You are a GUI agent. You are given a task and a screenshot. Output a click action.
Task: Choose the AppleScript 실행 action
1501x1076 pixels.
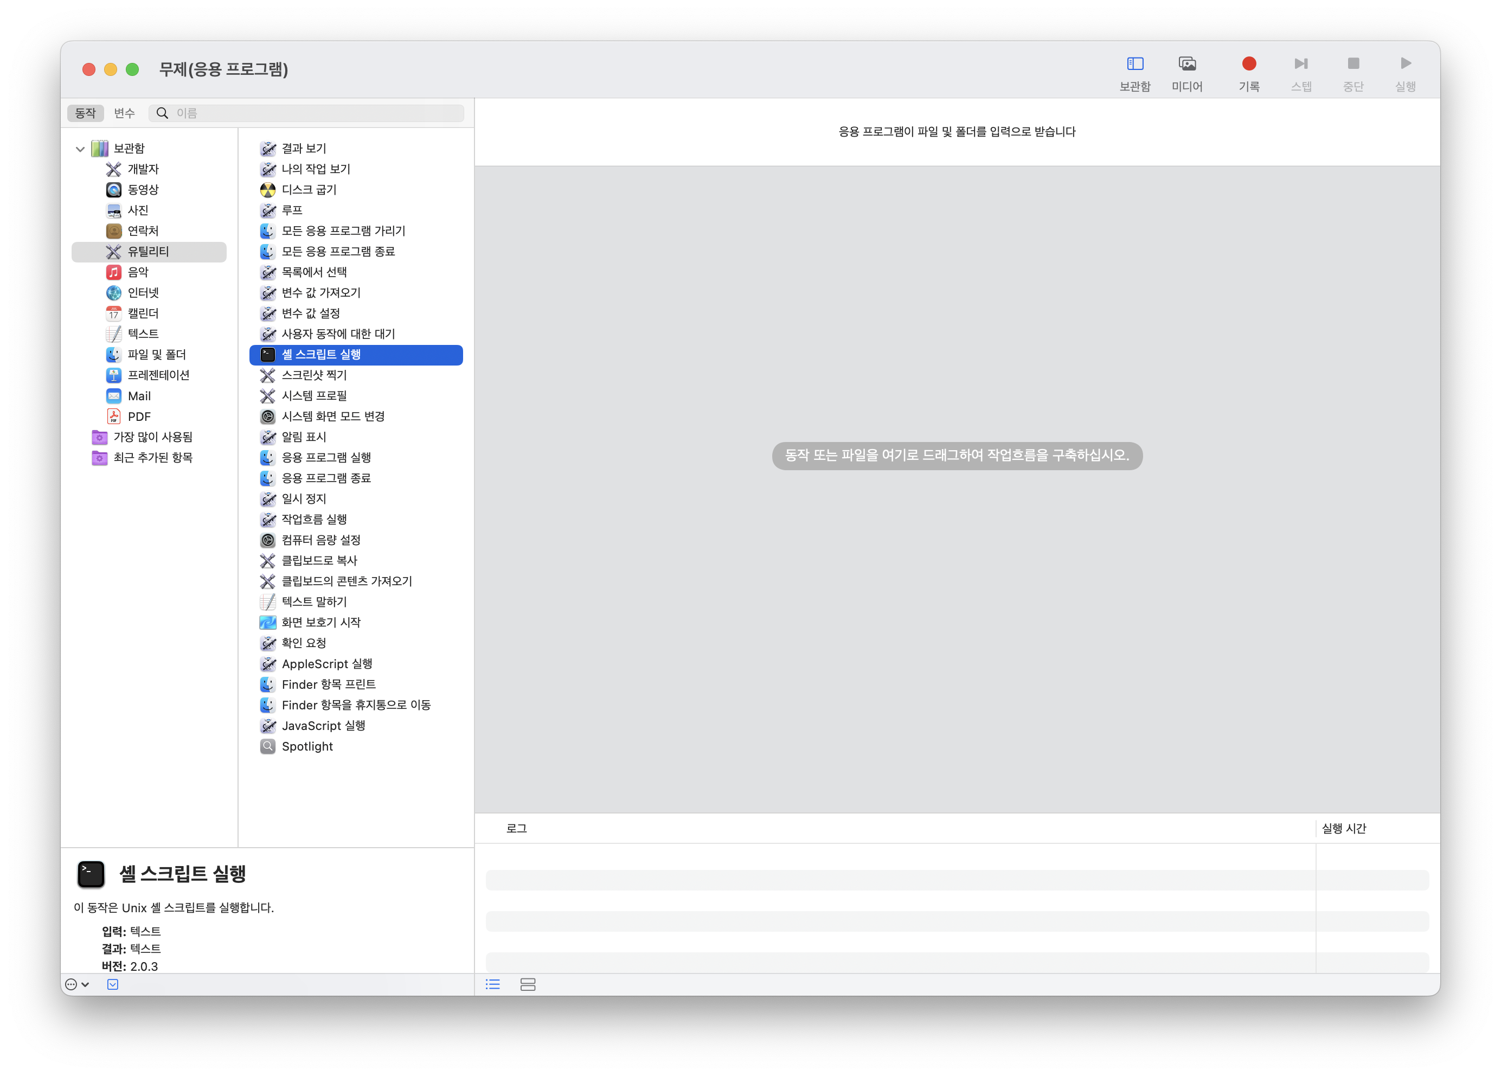click(326, 664)
